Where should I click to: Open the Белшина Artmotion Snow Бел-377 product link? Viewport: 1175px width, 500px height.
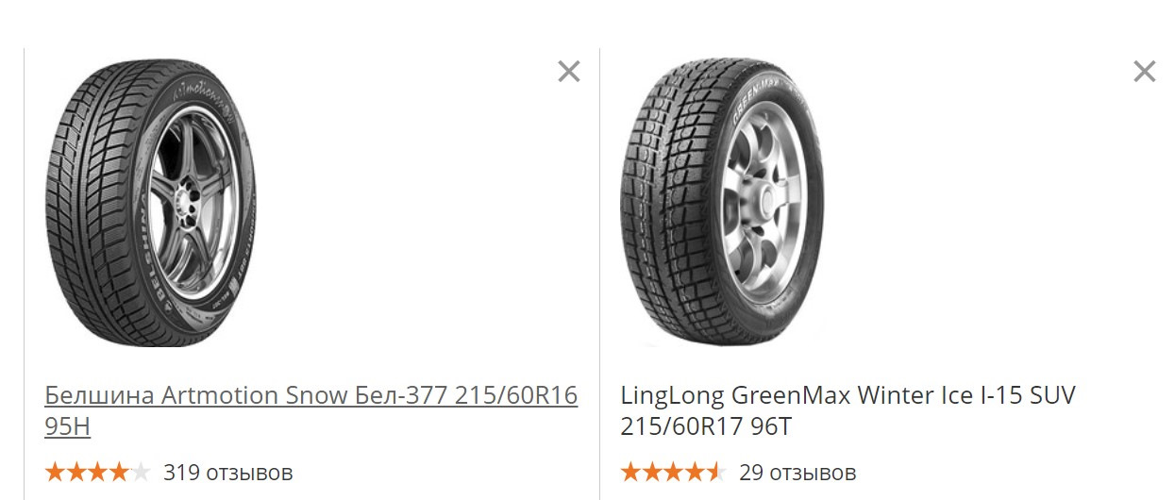coord(311,410)
